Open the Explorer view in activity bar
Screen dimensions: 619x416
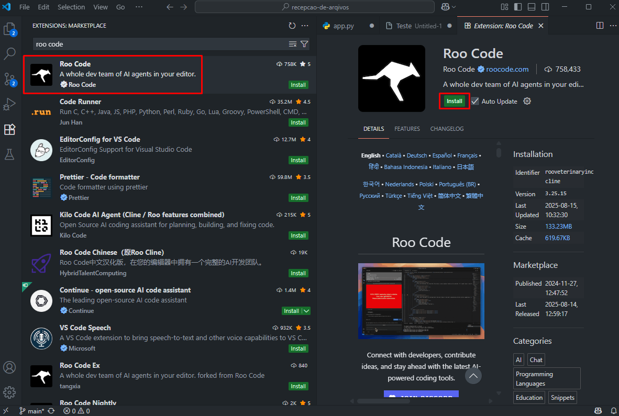pyautogui.click(x=10, y=29)
